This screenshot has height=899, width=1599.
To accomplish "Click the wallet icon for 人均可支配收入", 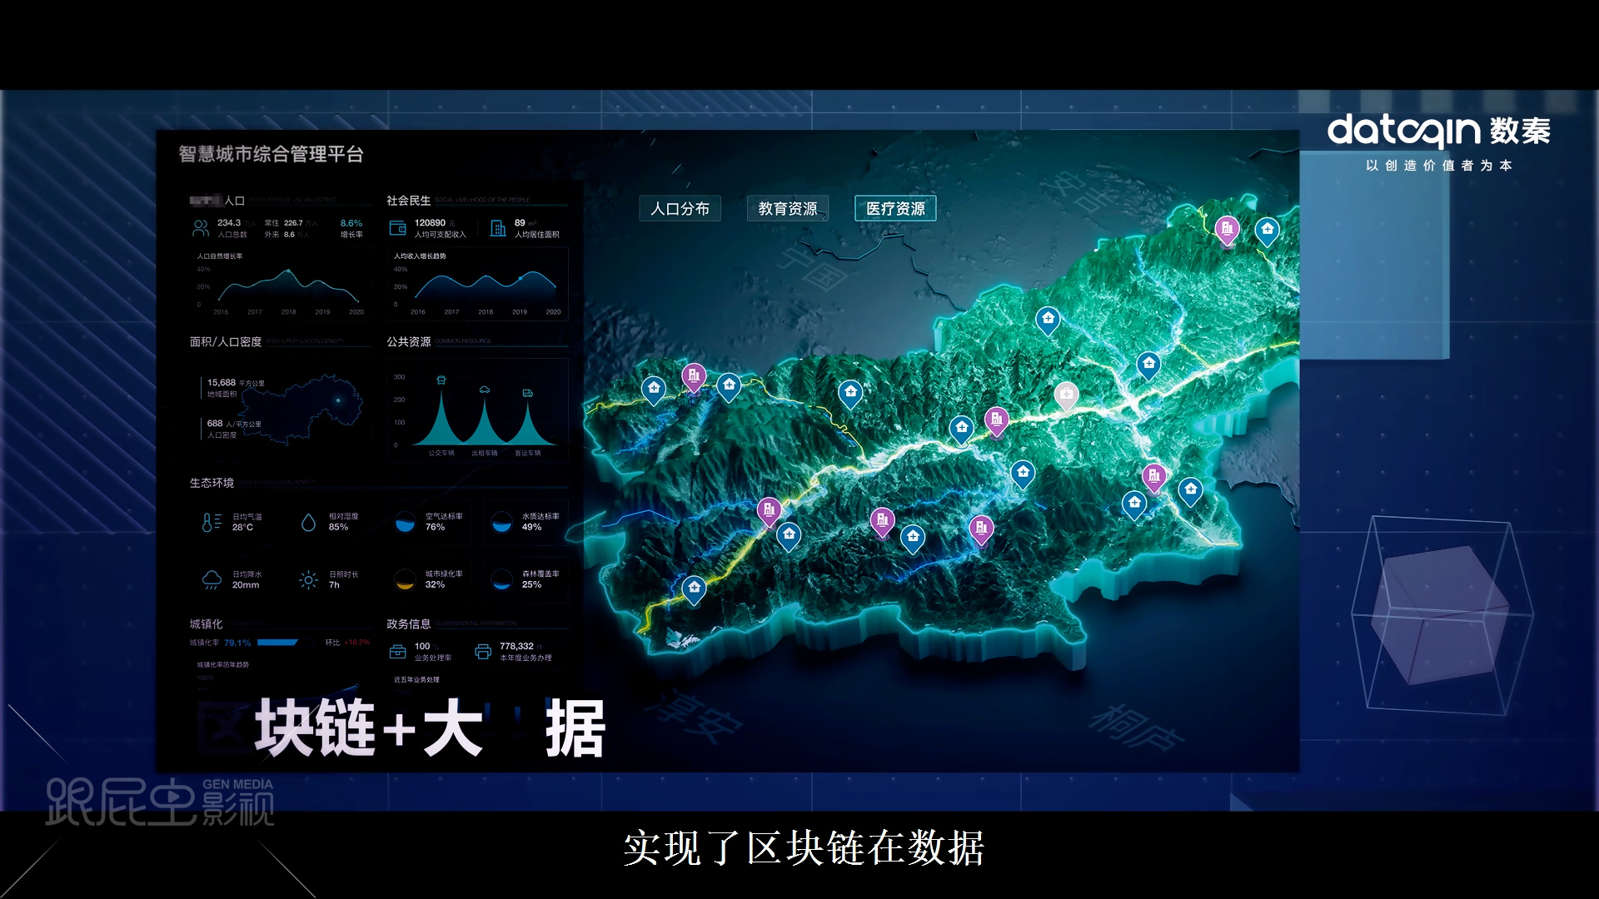I will [398, 228].
